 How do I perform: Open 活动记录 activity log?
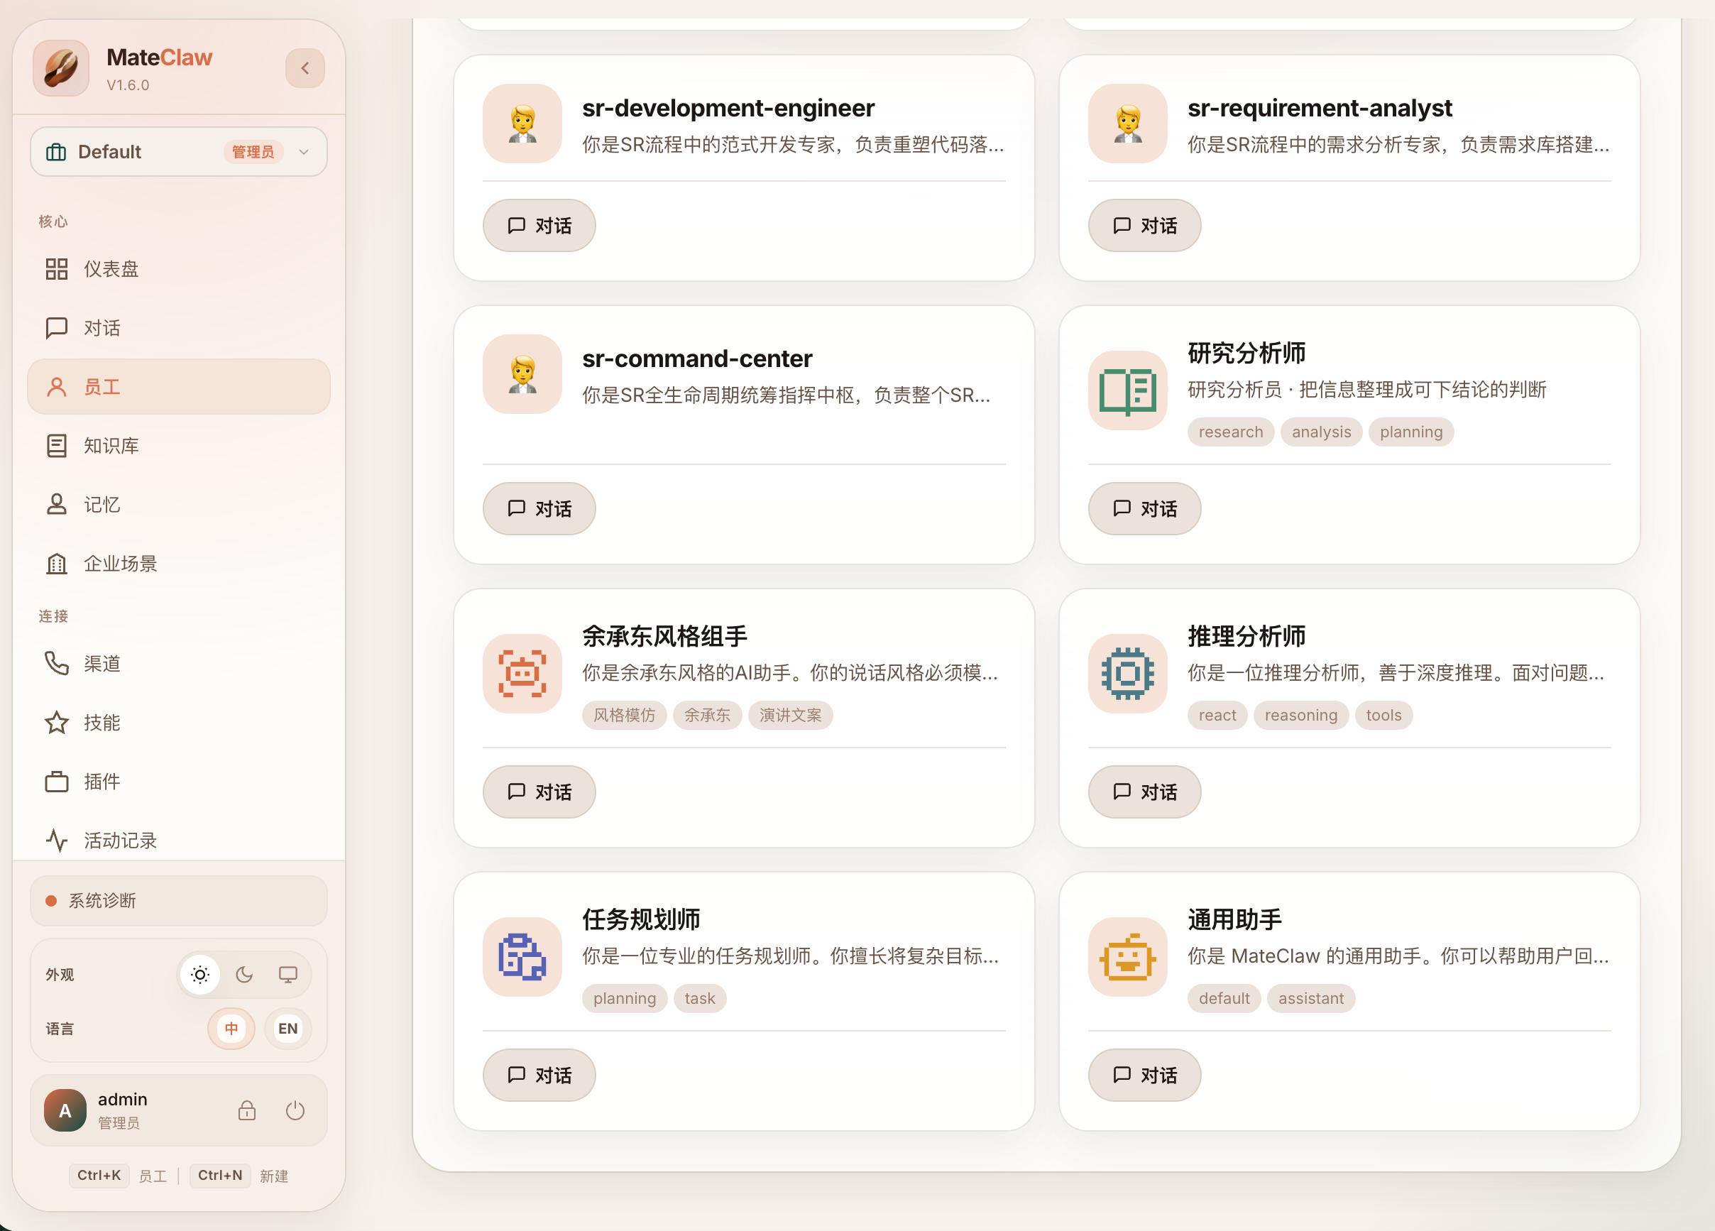click(178, 840)
